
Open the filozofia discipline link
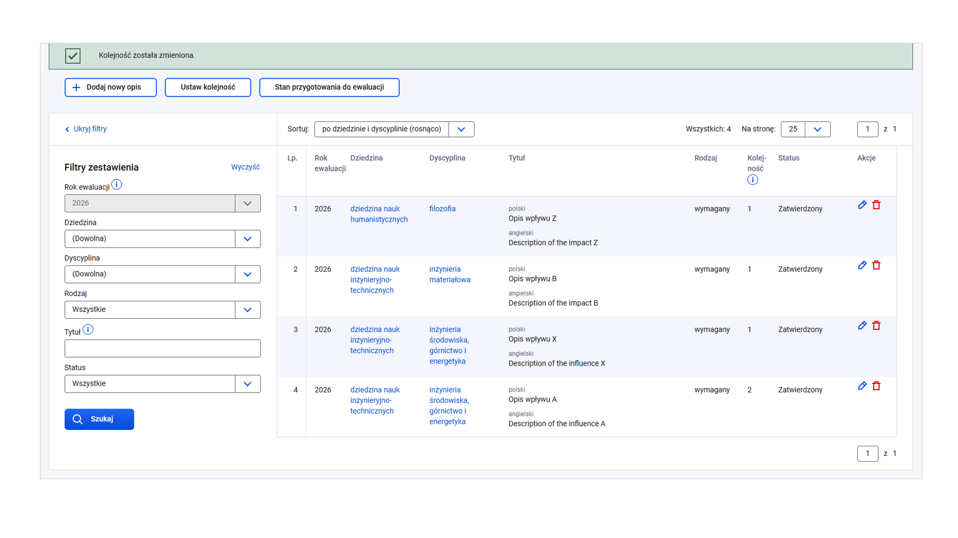442,209
